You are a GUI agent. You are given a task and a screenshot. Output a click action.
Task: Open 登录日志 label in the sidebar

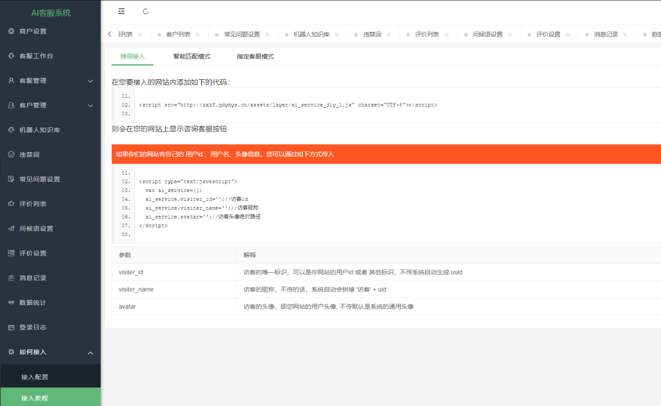tap(33, 327)
